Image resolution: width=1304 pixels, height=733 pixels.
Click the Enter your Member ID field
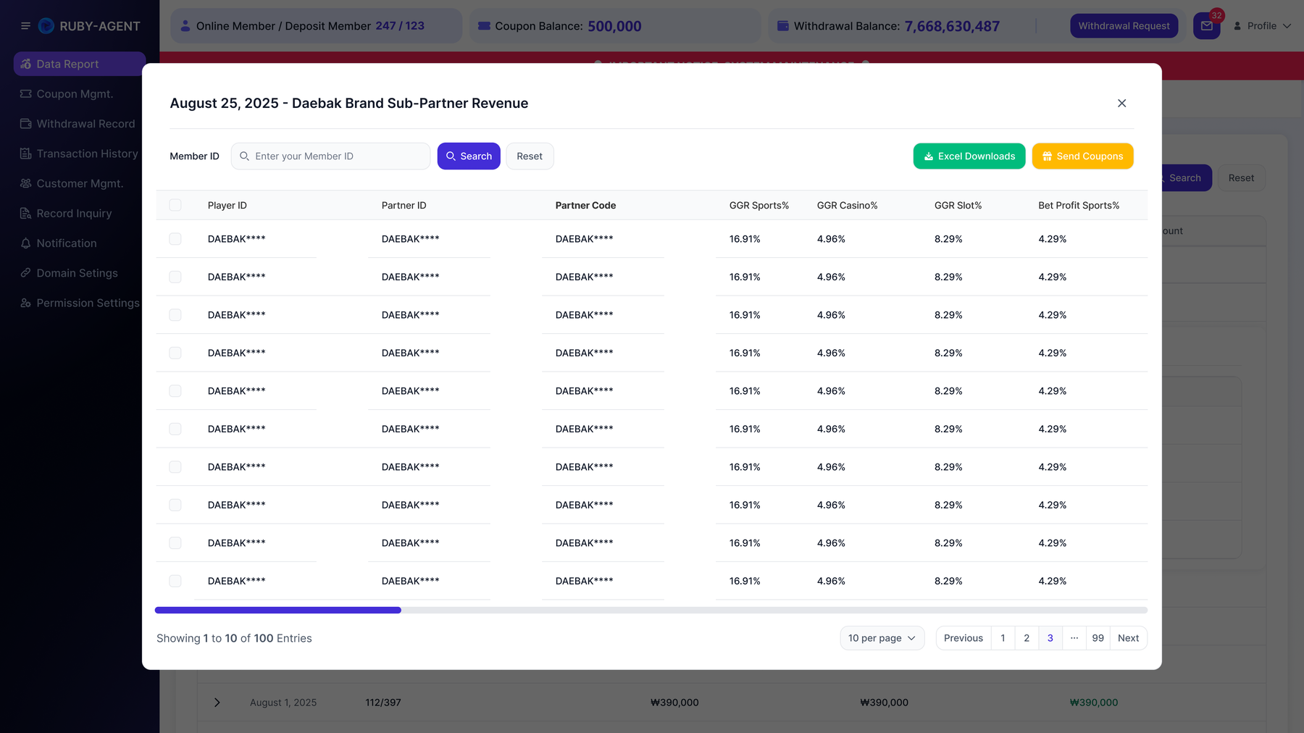[330, 156]
